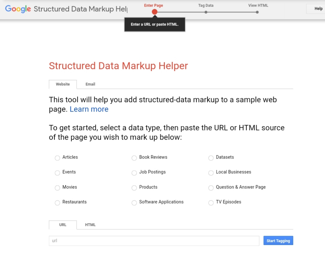Select Question & Answer Page type
This screenshot has height=257, width=325.
211,188
